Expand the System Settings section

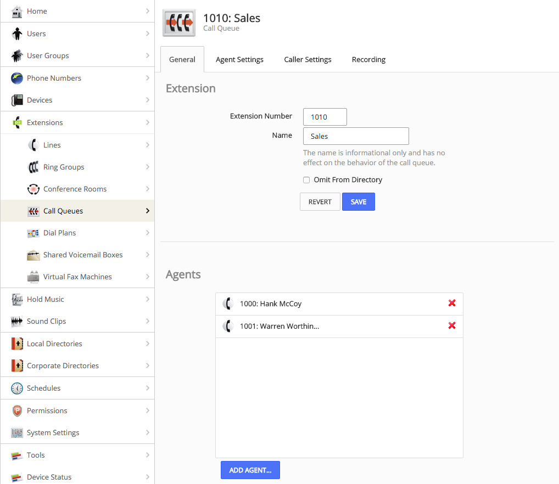point(147,432)
